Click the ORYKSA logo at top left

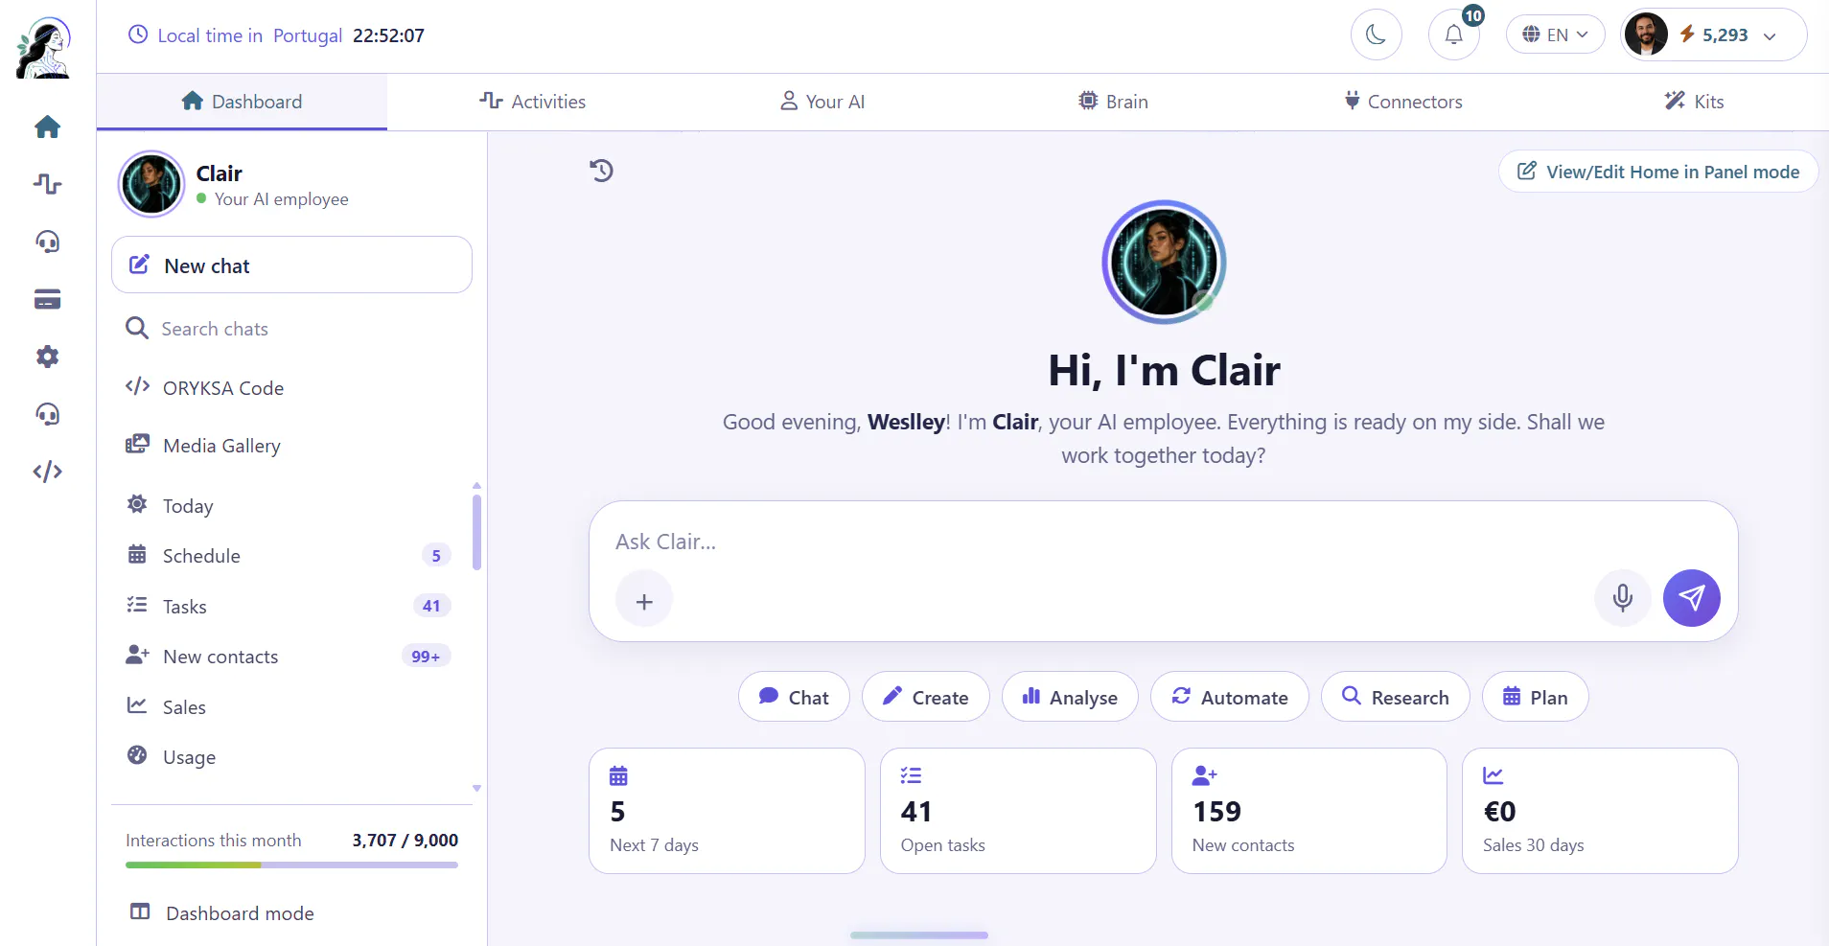click(44, 48)
